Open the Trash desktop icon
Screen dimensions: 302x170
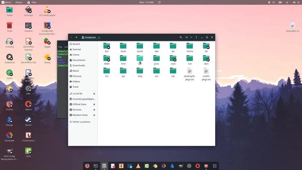tap(9, 27)
